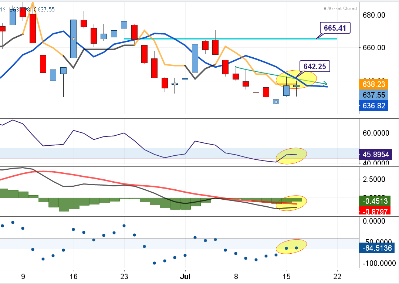Click the Jul label on the date axis
This screenshot has width=399, height=284.
pos(185,276)
